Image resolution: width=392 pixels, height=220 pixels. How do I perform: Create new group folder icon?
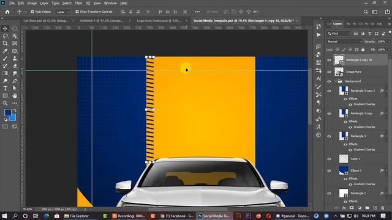click(x=367, y=208)
